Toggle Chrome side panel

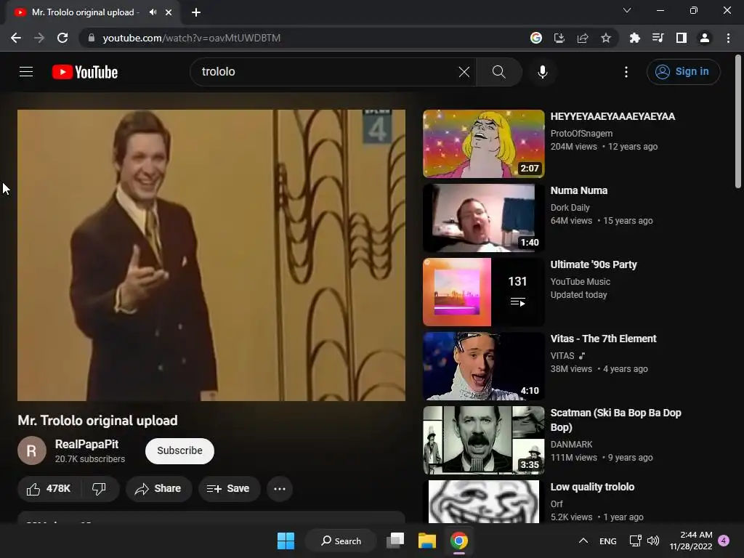682,38
